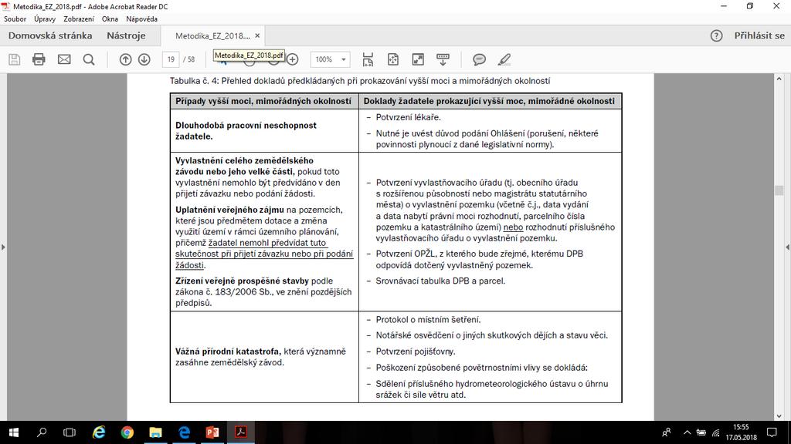Open the Zobrazení menu

pos(79,19)
